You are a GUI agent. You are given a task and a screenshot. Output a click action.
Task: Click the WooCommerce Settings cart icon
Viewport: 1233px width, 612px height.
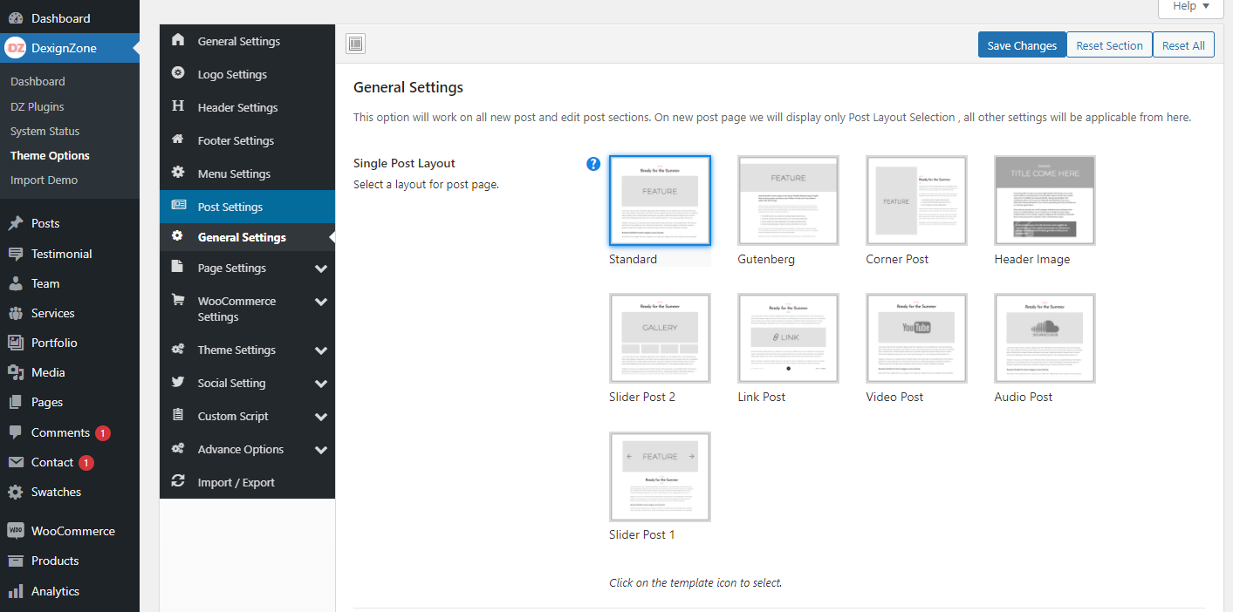click(x=178, y=301)
